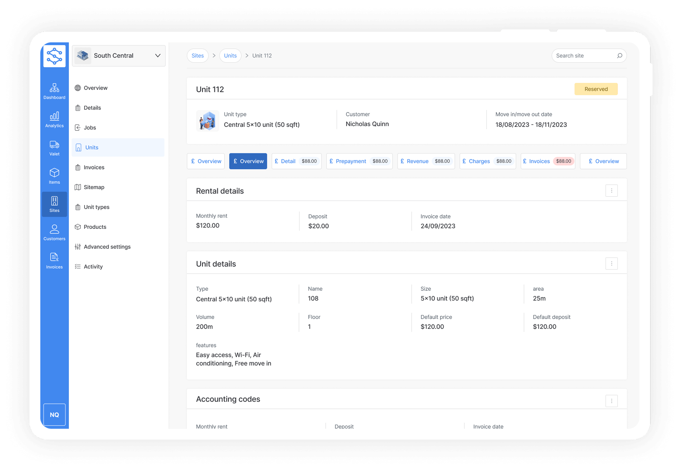The width and height of the screenshot is (682, 469).
Task: Open Rental details three-dot menu
Action: (611, 191)
